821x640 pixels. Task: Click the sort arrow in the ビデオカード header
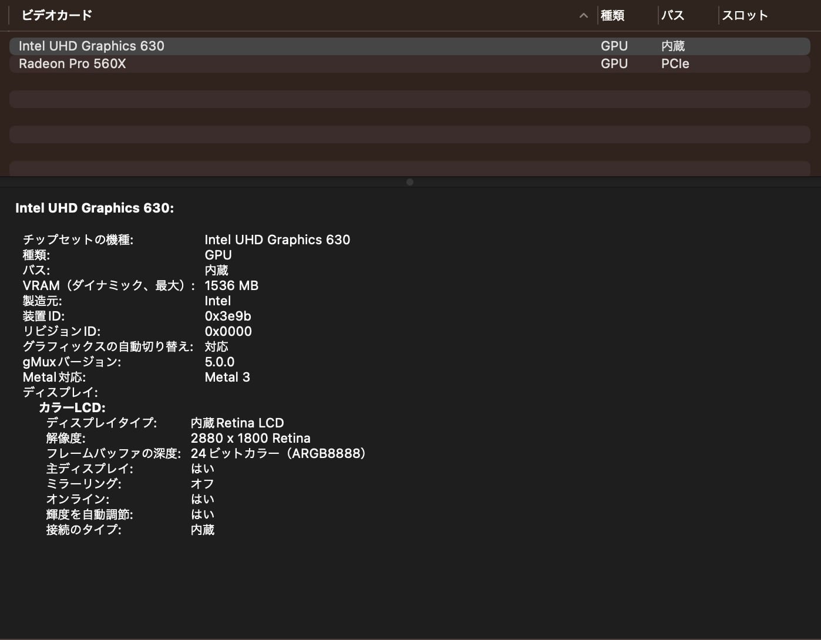583,16
